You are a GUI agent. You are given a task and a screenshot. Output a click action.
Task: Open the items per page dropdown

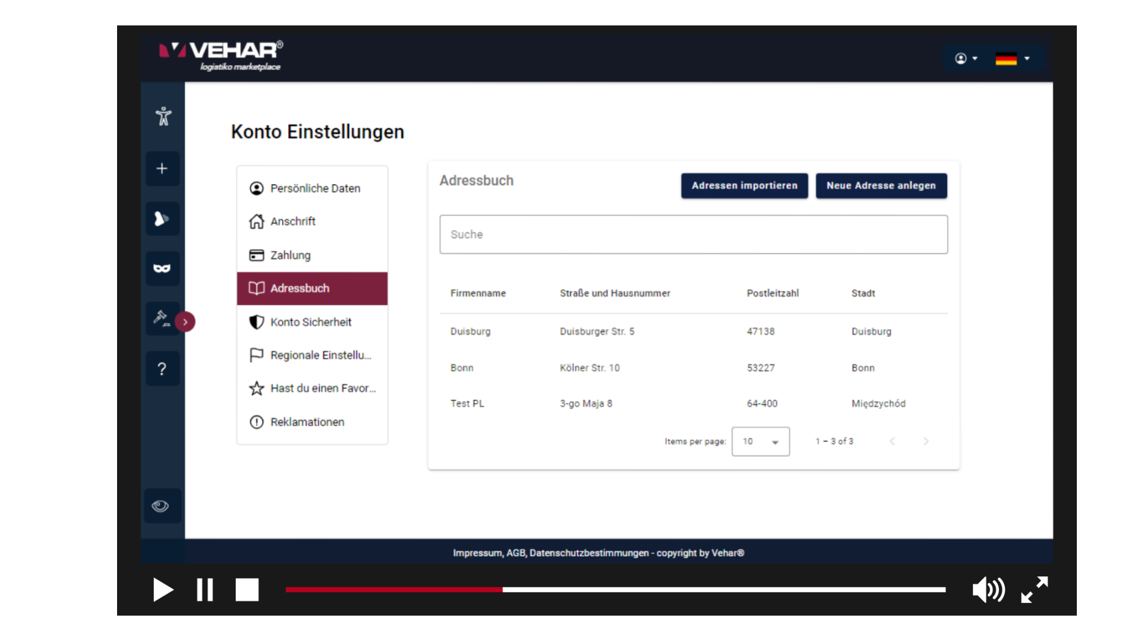coord(761,442)
